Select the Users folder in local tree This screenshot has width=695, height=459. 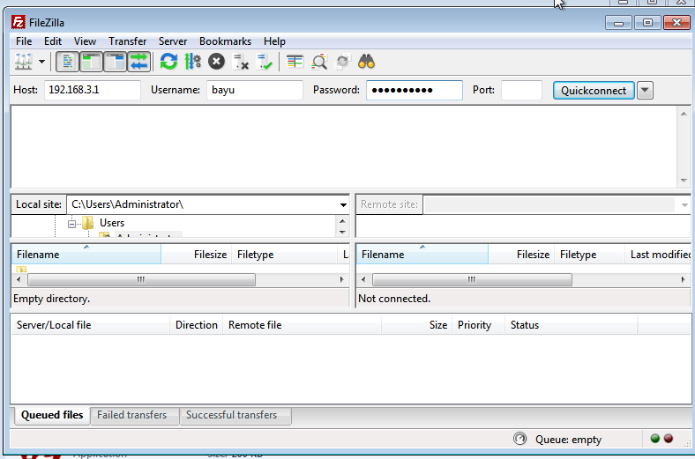click(x=112, y=223)
